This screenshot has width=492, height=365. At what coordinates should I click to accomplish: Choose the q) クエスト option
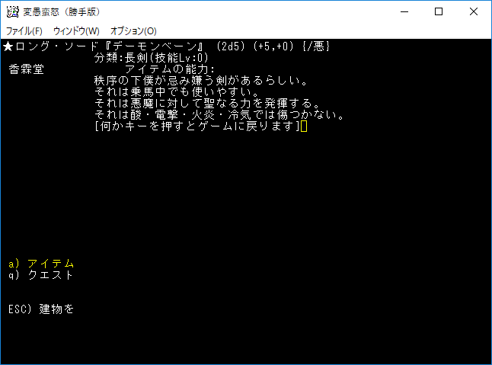(41, 275)
